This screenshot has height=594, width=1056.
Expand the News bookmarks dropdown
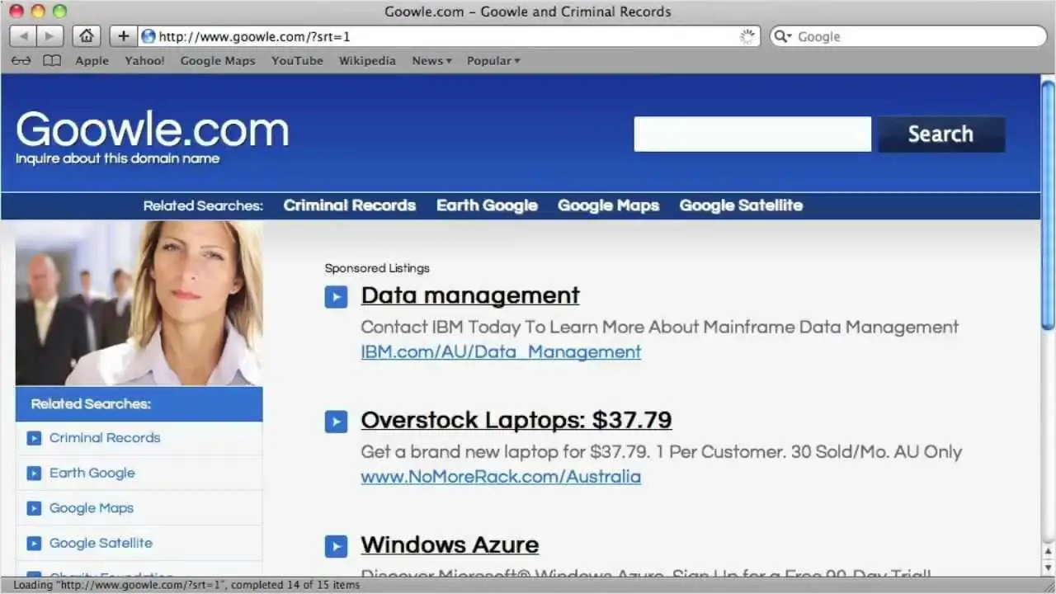coord(432,60)
